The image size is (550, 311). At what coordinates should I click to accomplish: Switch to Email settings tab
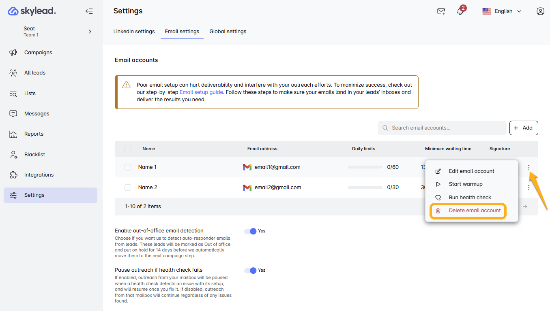[x=182, y=31]
